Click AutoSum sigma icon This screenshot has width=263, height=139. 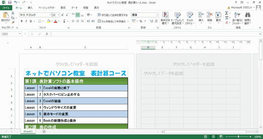tap(226, 13)
